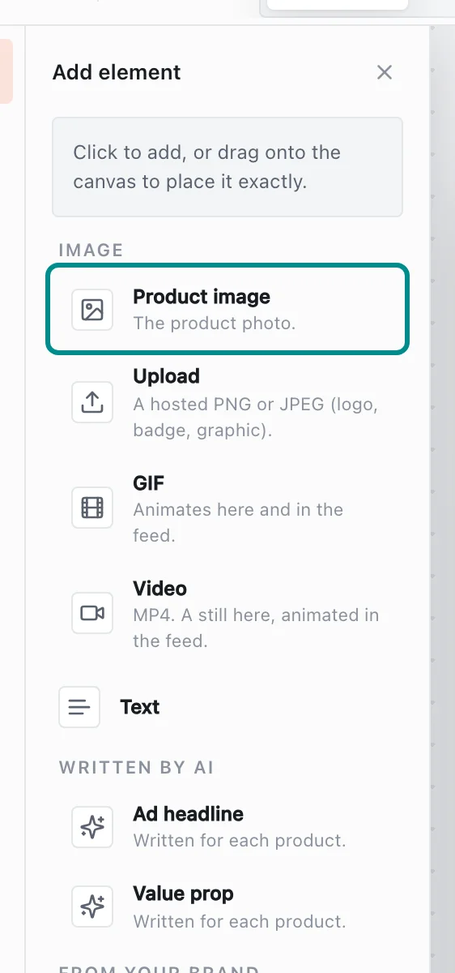Insert an AI Value prop
Viewport: 455px width, 973px height.
coord(227,907)
